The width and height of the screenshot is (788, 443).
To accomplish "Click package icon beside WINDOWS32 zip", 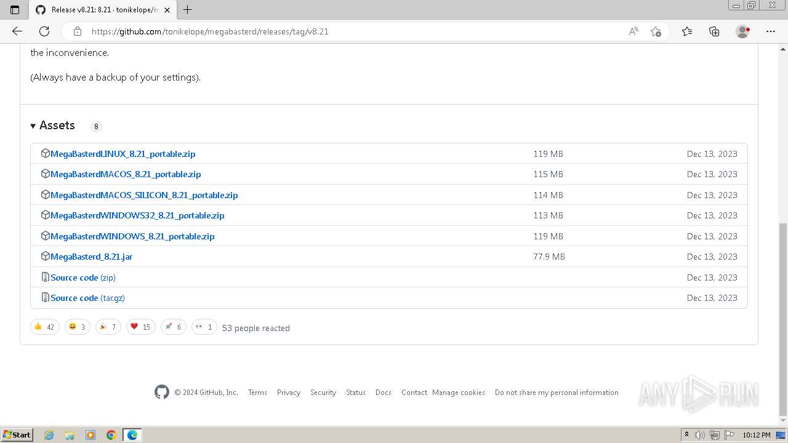I will [x=45, y=215].
